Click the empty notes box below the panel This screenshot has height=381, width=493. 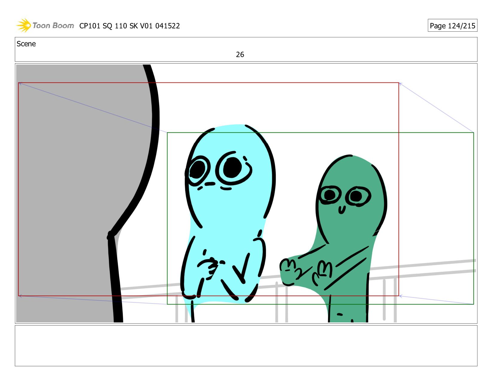[x=246, y=346]
